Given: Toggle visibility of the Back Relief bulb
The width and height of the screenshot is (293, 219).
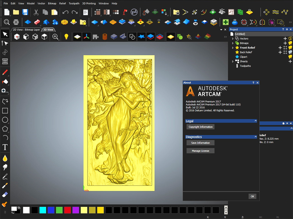Looking at the screenshot, I should pyautogui.click(x=290, y=52).
